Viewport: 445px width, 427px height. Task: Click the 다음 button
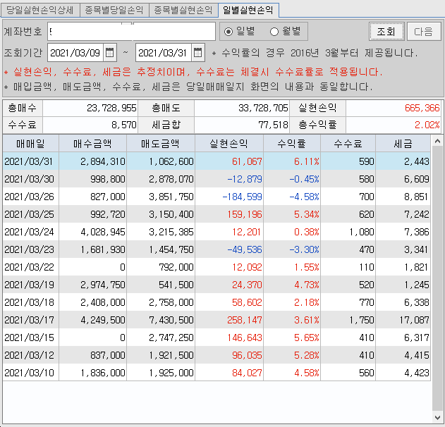tap(423, 32)
